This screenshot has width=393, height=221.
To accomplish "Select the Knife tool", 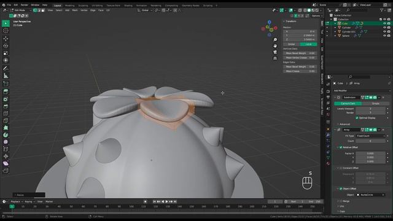I will click(x=6, y=120).
